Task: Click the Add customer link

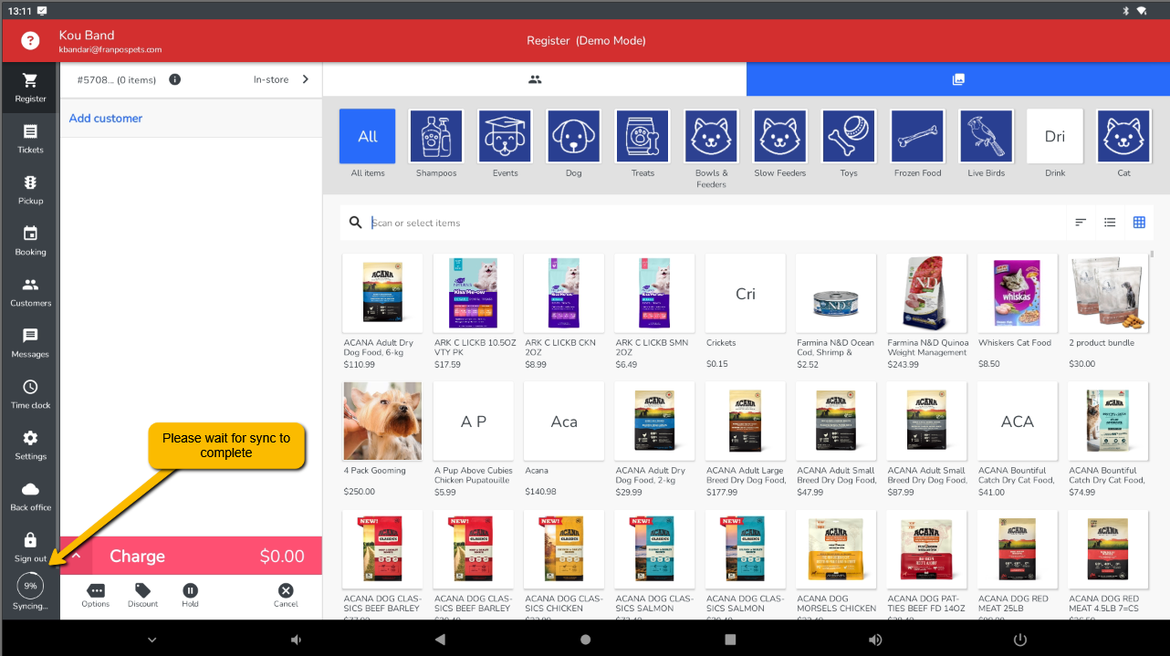Action: point(106,119)
